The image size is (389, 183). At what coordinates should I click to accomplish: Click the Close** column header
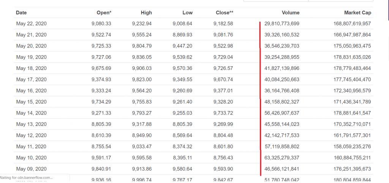pyautogui.click(x=225, y=13)
